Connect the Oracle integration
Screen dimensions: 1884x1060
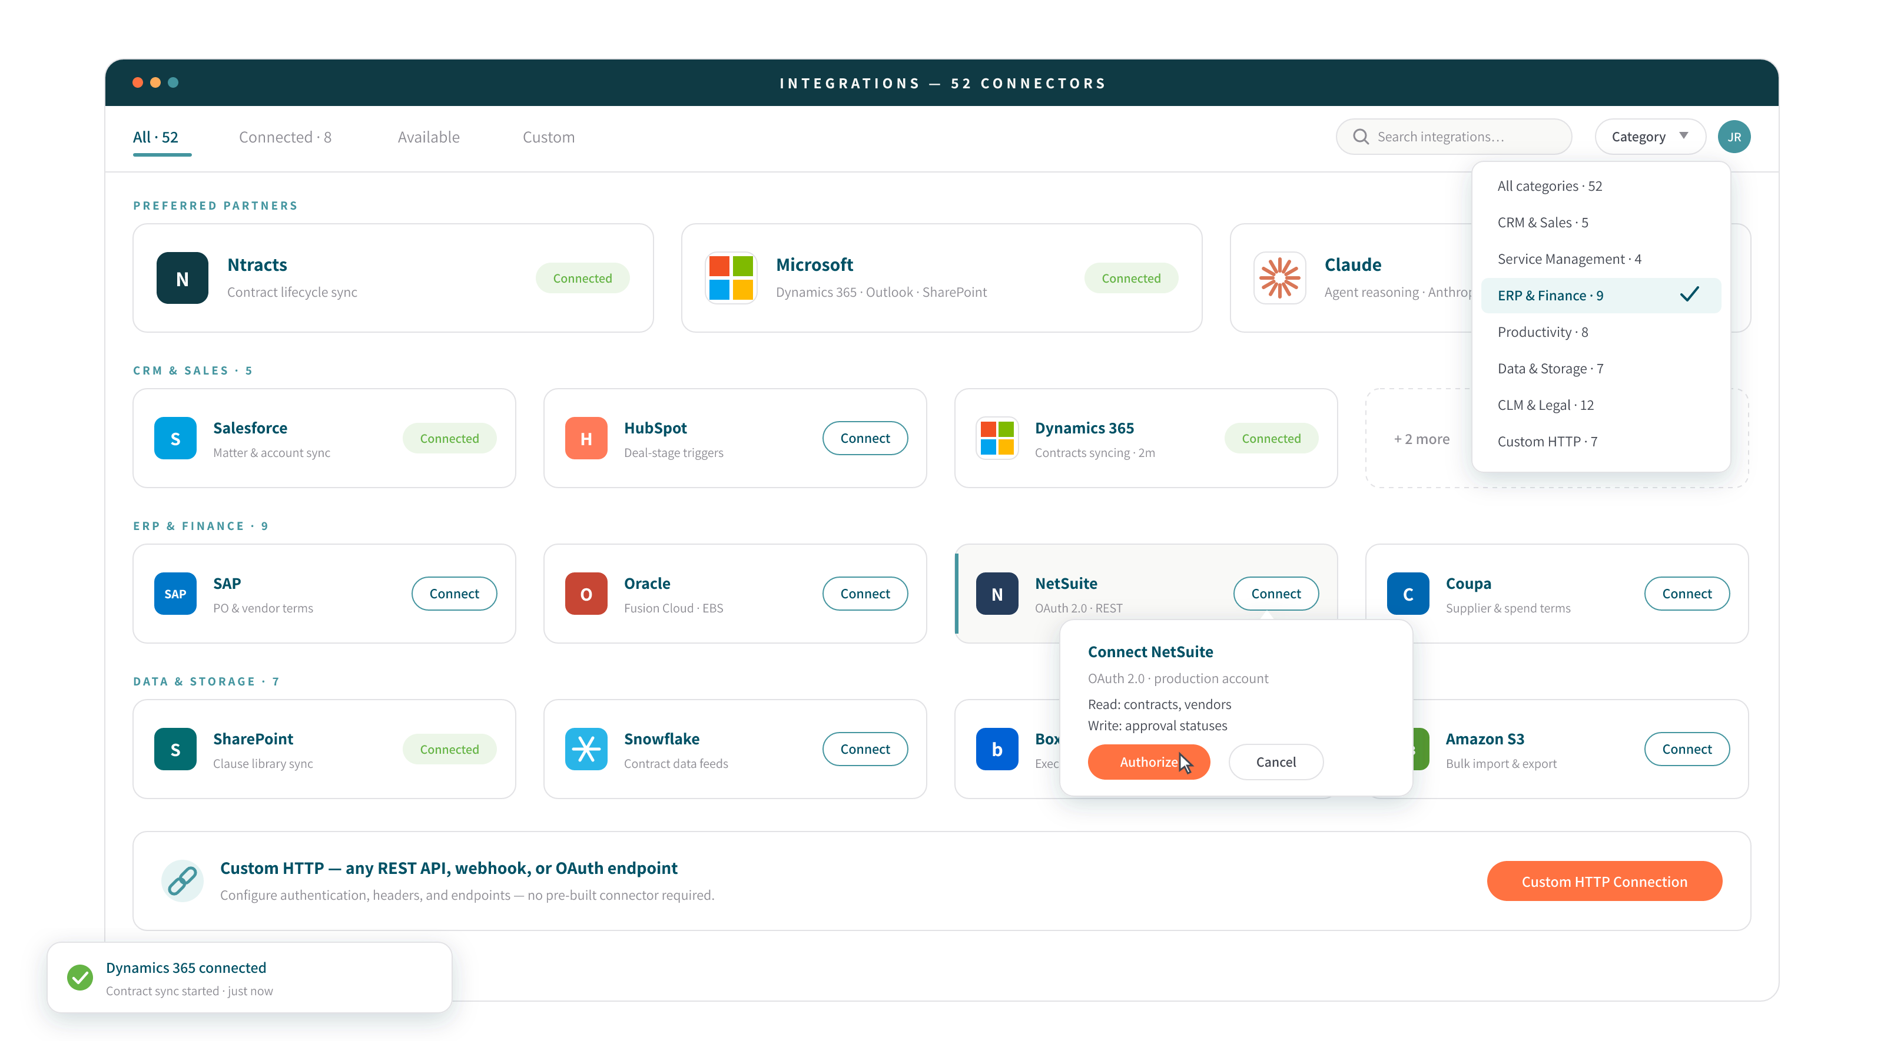pos(864,593)
